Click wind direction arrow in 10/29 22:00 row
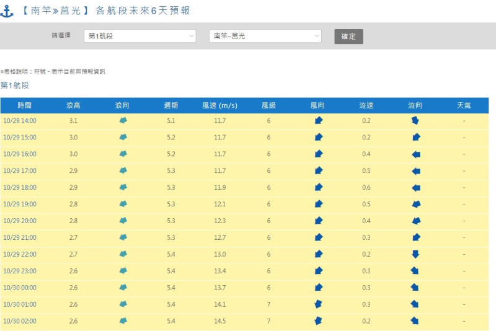Viewport: 496px width, 331px height. (319, 254)
